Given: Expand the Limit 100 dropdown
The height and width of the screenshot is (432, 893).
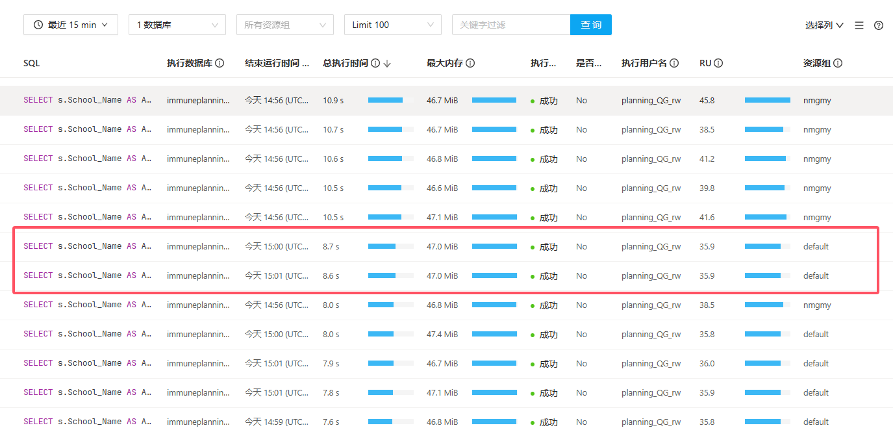Looking at the screenshot, I should (393, 25).
